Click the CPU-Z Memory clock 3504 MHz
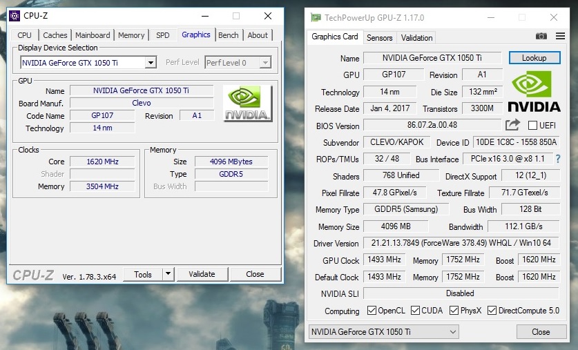 (x=102, y=186)
